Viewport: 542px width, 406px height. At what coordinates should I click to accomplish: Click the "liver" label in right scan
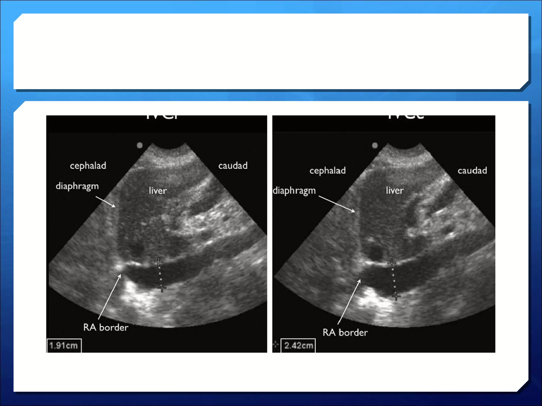point(395,191)
